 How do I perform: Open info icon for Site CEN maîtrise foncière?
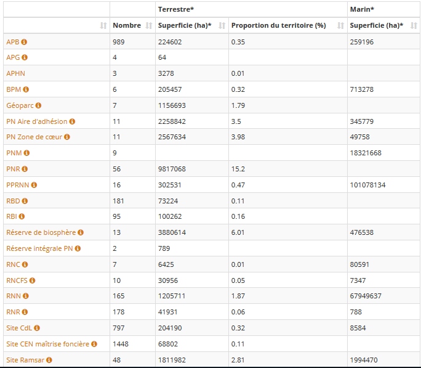click(x=94, y=344)
